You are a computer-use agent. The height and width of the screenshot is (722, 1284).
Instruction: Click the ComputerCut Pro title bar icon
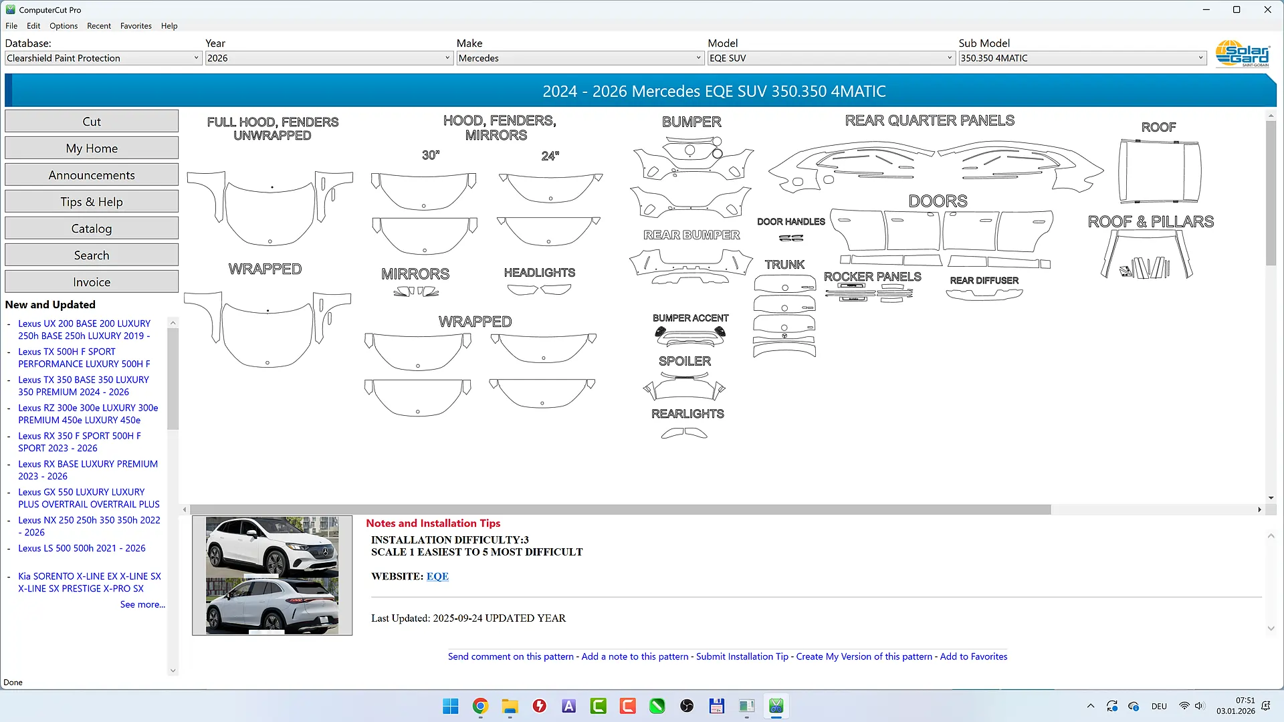(x=10, y=9)
